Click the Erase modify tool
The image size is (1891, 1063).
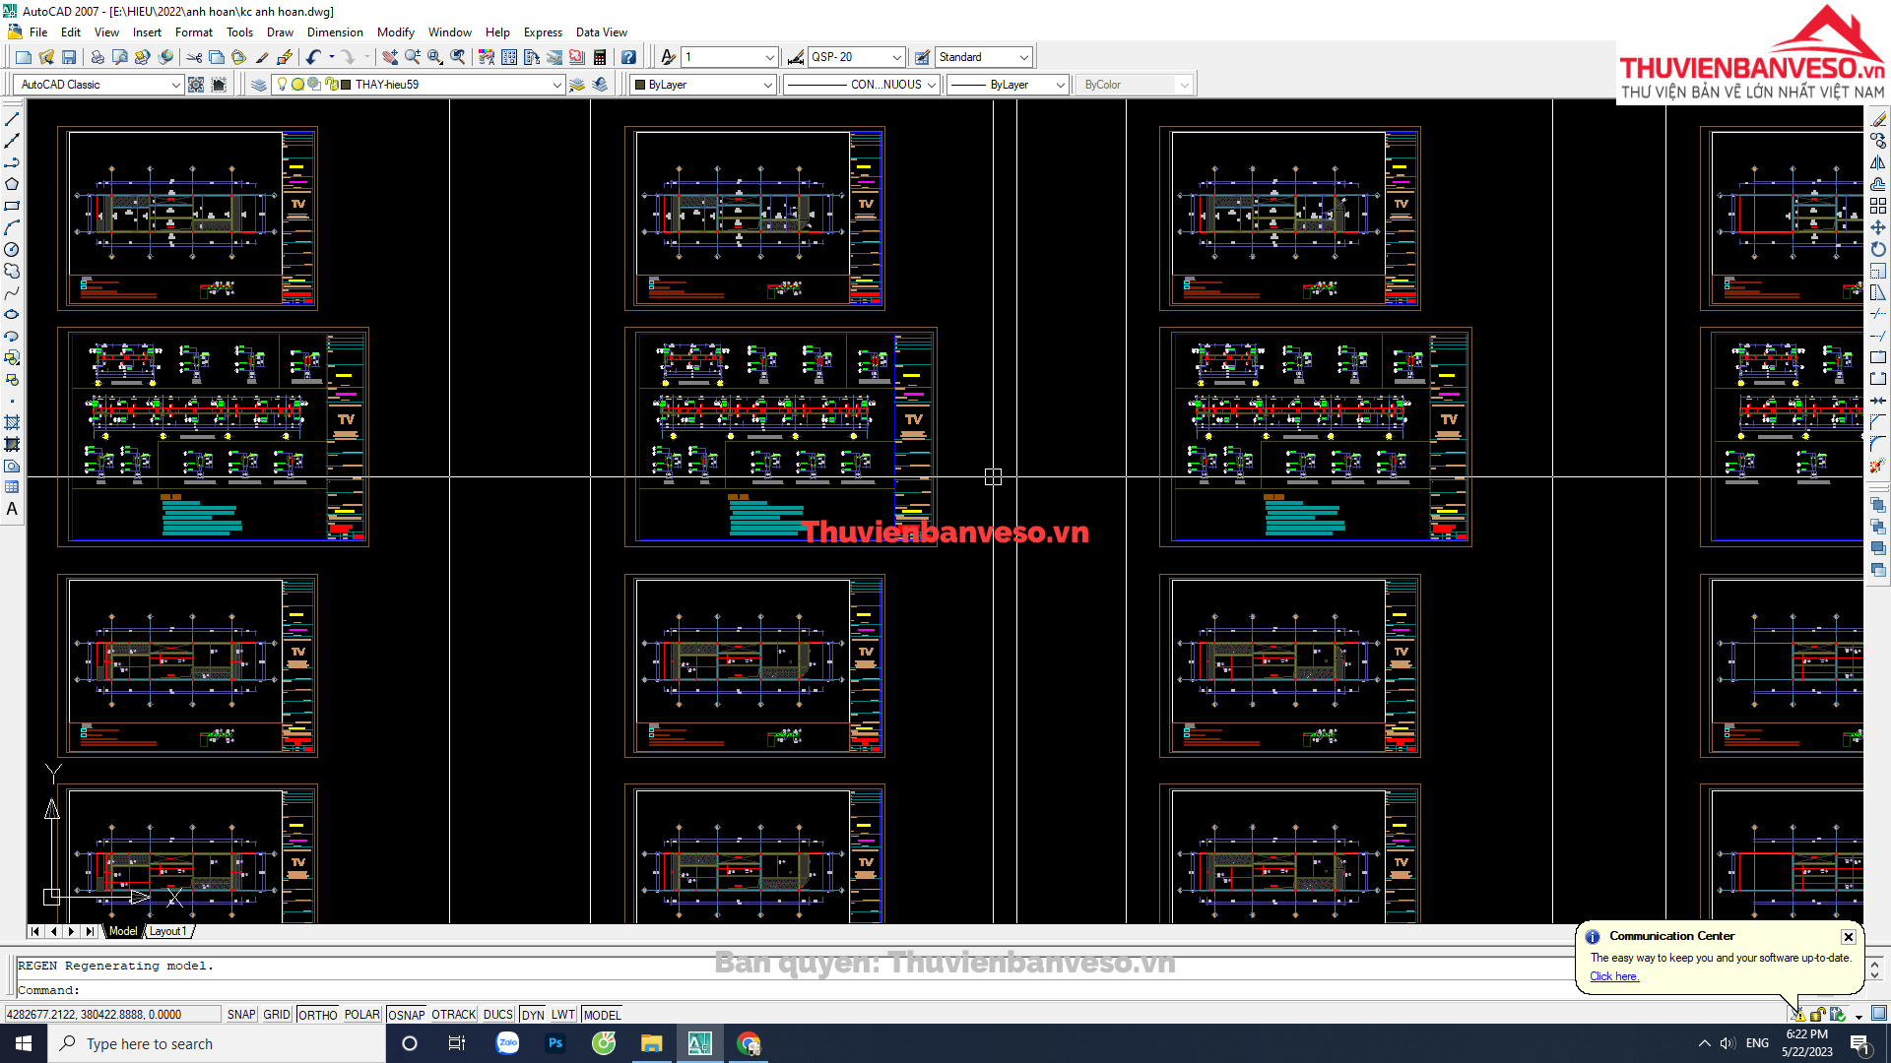point(1878,119)
